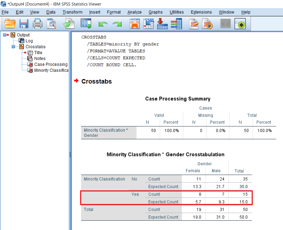Screen dimensions: 283x230
Task: Click the green Undo arrow
Action: tap(103, 24)
